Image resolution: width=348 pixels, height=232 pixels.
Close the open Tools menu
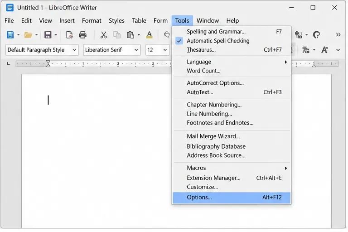click(x=182, y=21)
